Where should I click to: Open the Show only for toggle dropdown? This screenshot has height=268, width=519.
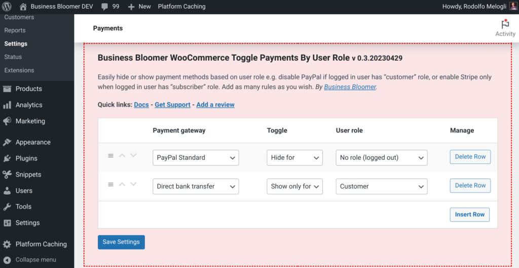tap(294, 187)
